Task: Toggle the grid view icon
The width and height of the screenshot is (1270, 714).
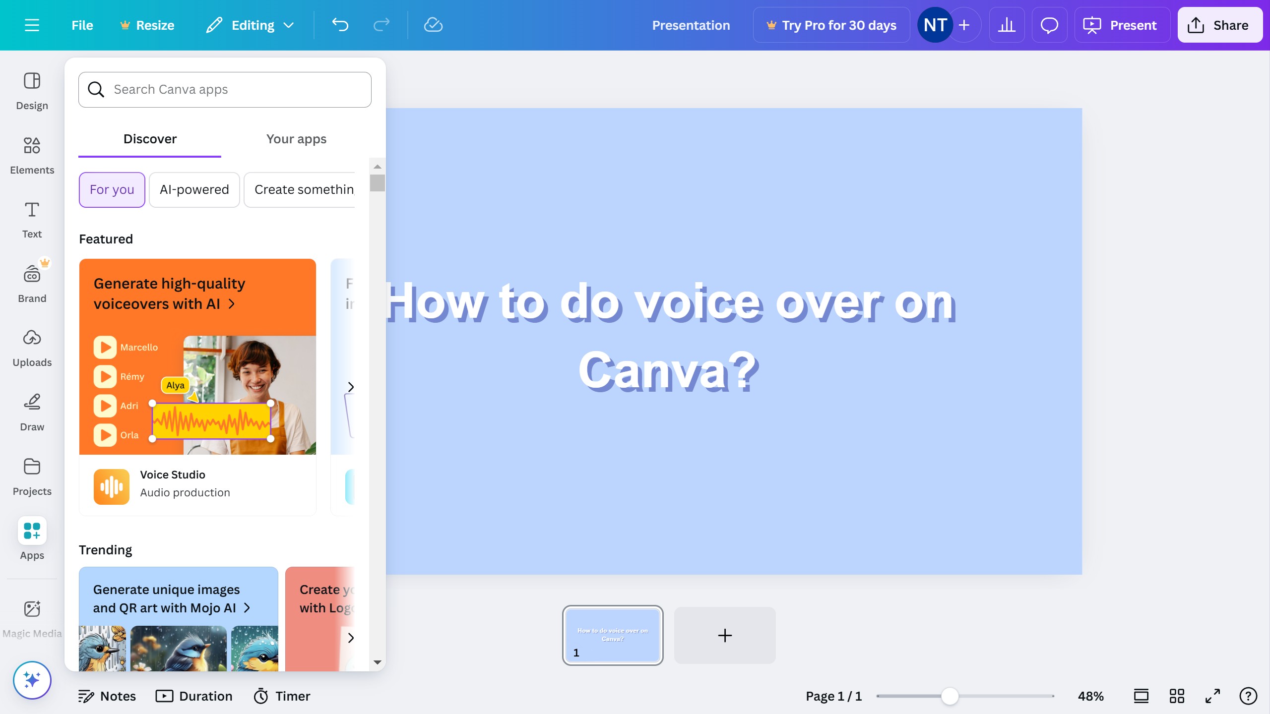Action: [x=1177, y=696]
